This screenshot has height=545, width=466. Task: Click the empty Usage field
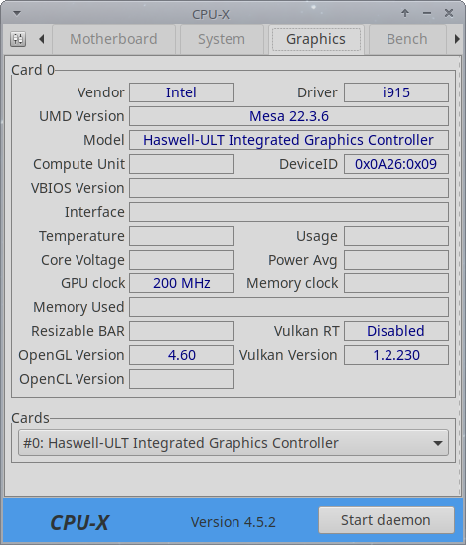click(x=396, y=236)
